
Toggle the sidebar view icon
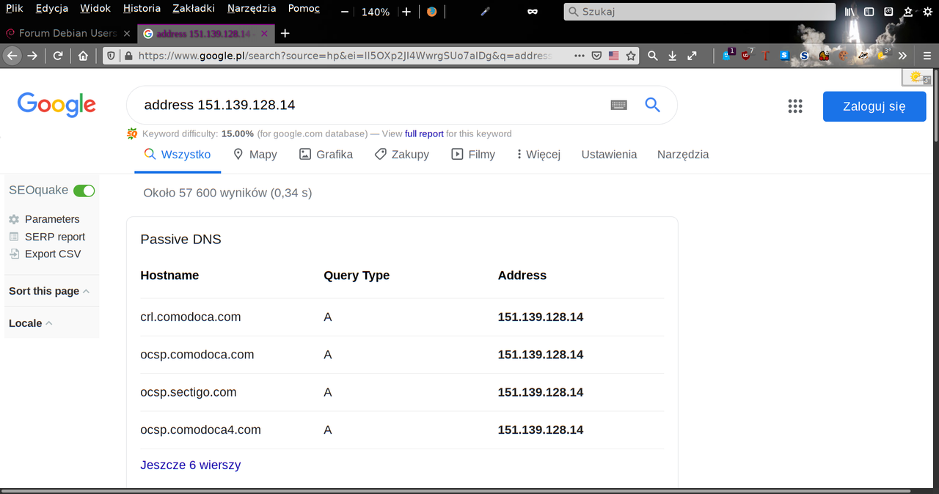869,12
